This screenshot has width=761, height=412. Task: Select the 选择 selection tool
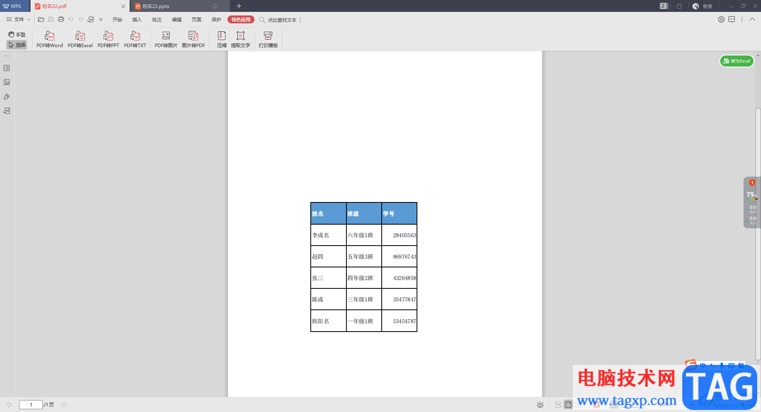[x=17, y=45]
